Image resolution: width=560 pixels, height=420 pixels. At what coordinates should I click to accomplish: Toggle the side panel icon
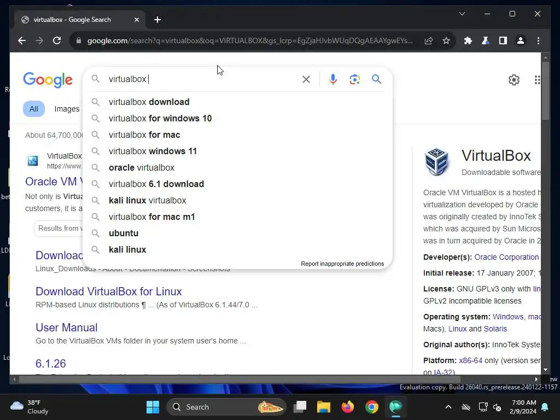503,40
